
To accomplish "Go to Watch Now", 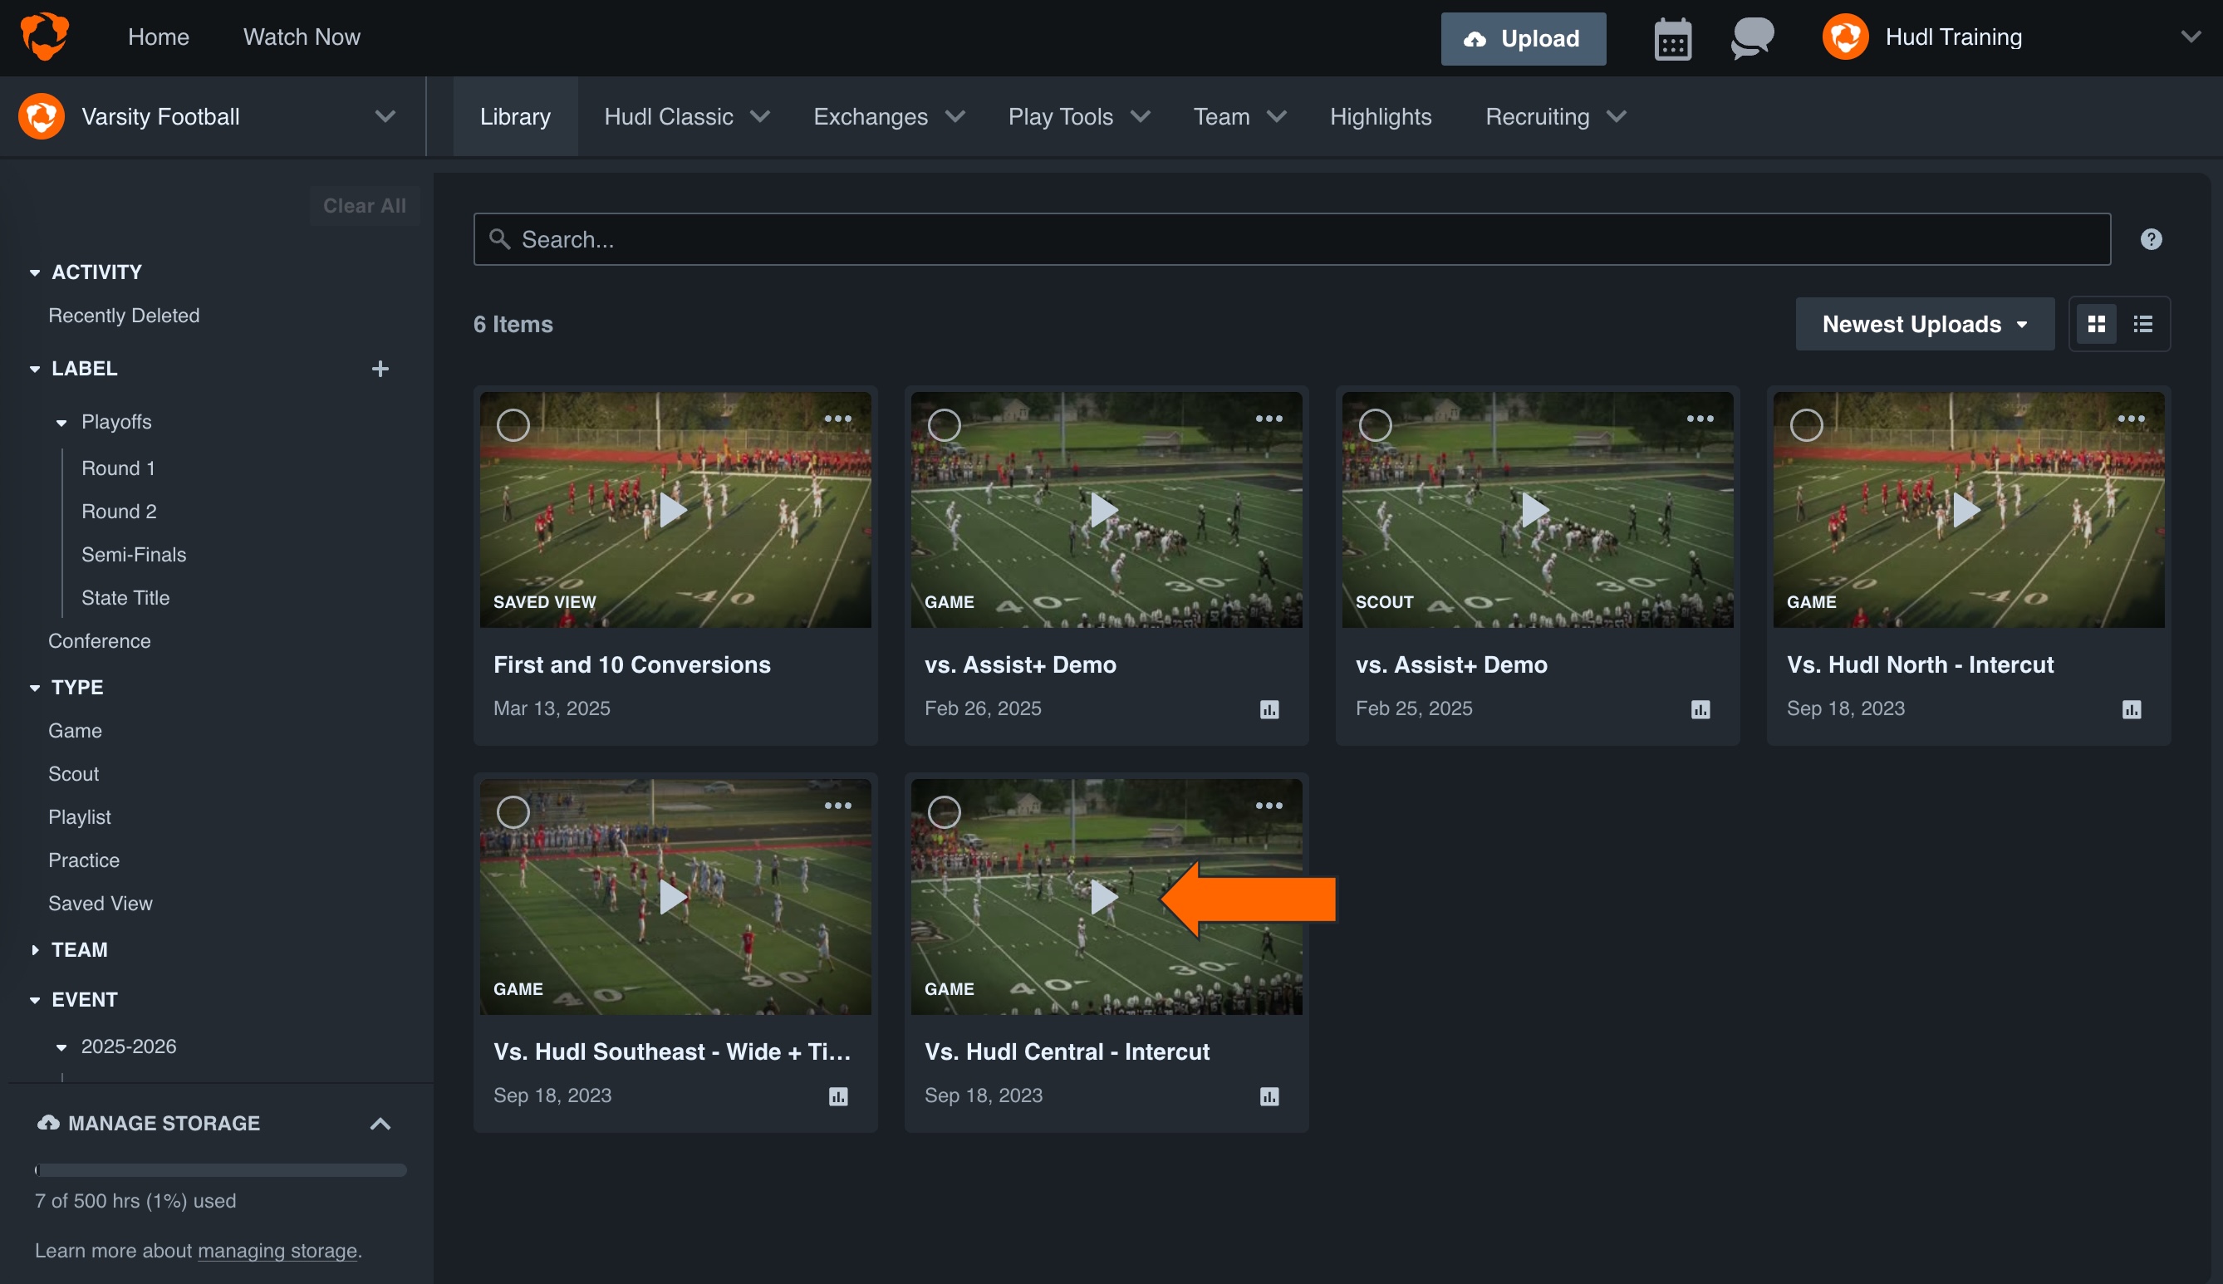I will [302, 37].
